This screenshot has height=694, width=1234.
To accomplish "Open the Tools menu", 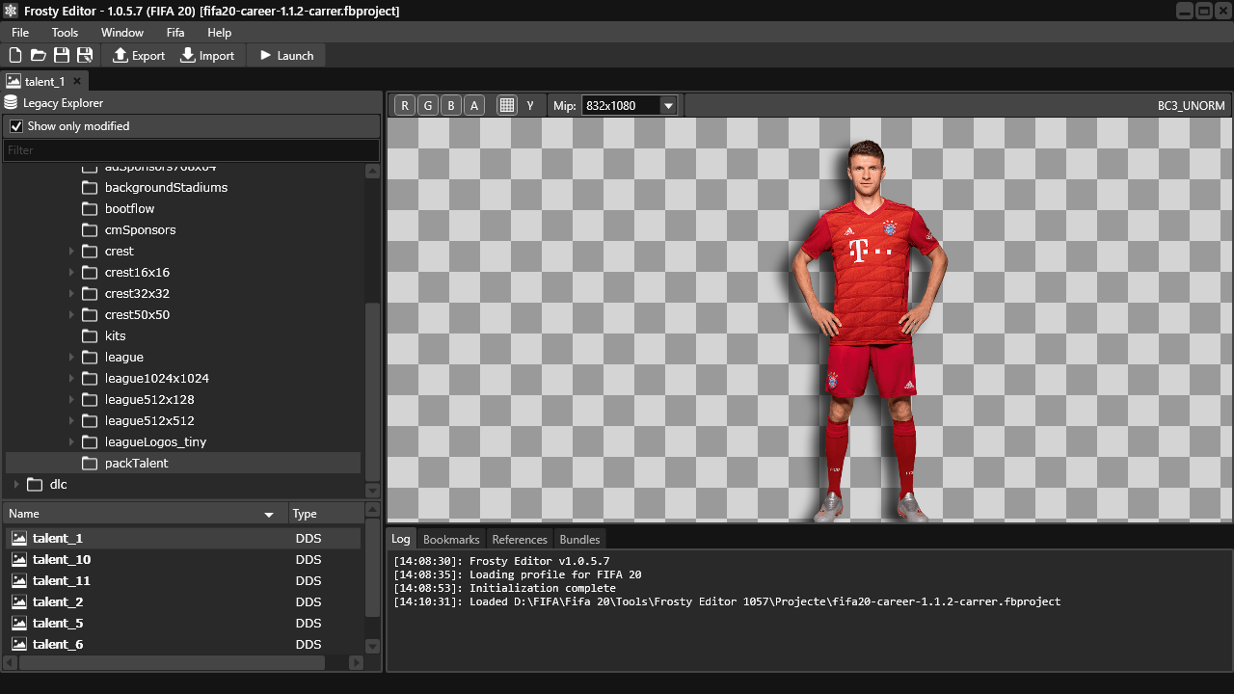I will (x=65, y=33).
